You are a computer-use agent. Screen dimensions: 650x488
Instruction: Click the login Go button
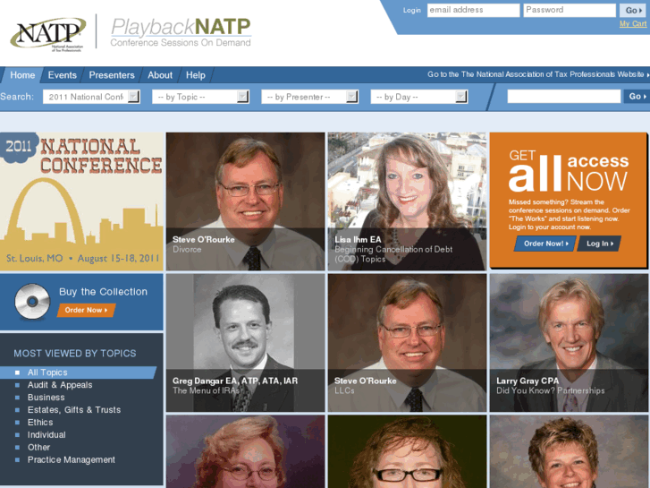(x=633, y=11)
